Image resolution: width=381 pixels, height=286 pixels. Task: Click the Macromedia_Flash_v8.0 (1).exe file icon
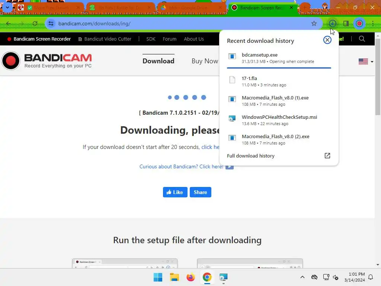[232, 99]
